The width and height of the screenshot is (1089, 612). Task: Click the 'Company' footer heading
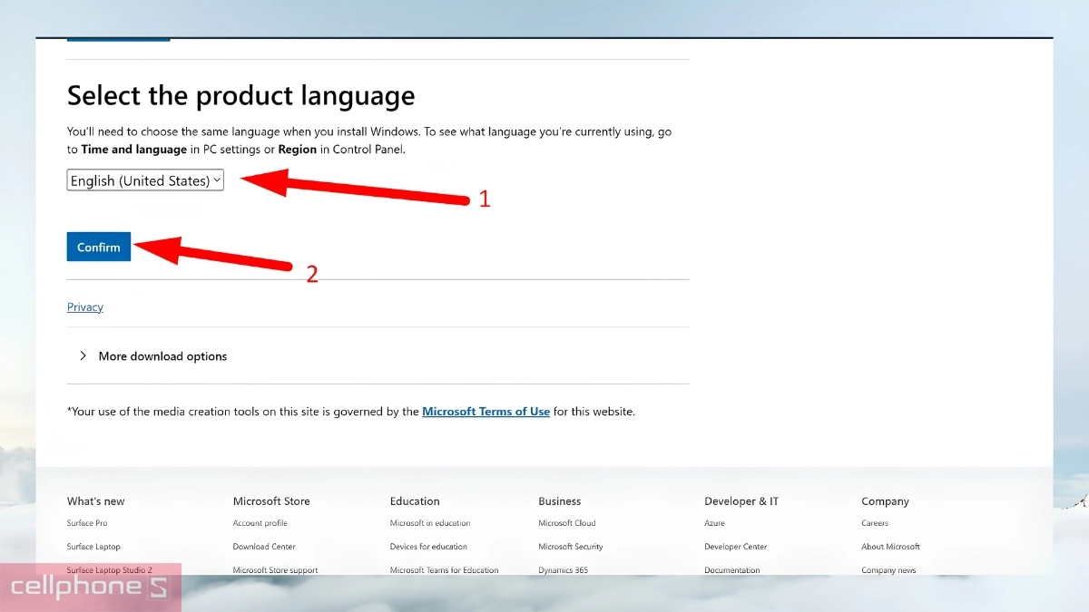885,501
